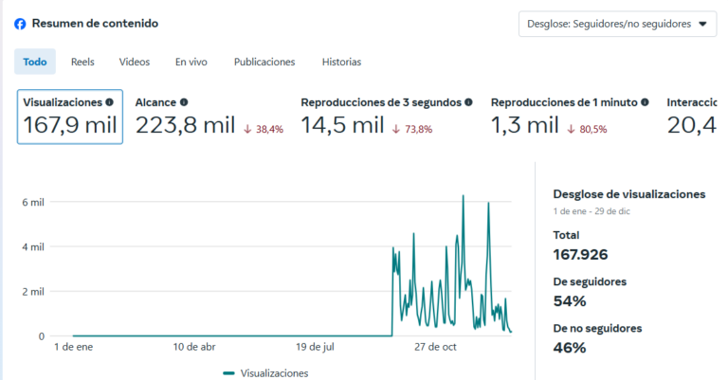Switch to the Publicaciones tab
This screenshot has width=728, height=380.
click(264, 62)
